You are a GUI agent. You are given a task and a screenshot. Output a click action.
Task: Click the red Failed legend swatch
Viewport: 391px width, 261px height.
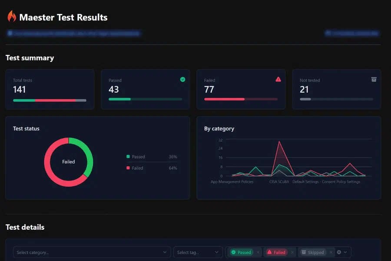click(x=128, y=168)
